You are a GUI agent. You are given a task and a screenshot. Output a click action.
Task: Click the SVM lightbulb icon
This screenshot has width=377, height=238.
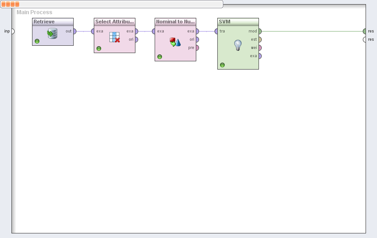pos(238,45)
